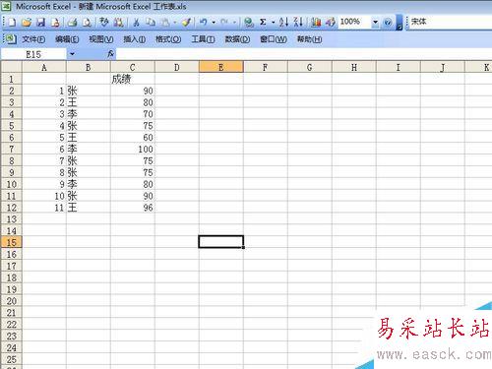Open the Name Box dropdown arrow
This screenshot has width=492, height=369.
click(x=72, y=54)
